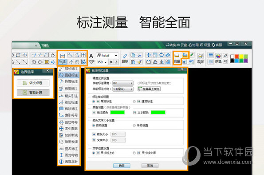The height and width of the screenshot is (175, 264).
Task: Select the 手动设置 radio button
Action: coord(134,125)
